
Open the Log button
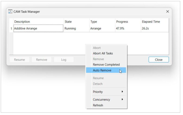pos(64,60)
